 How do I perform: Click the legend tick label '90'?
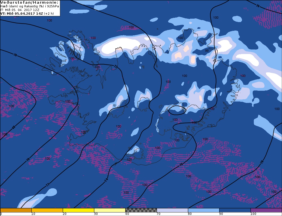[221, 214]
